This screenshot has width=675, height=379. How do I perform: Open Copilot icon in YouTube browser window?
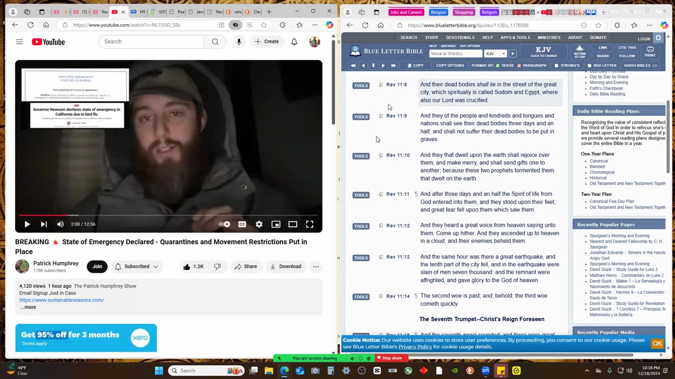[x=330, y=25]
